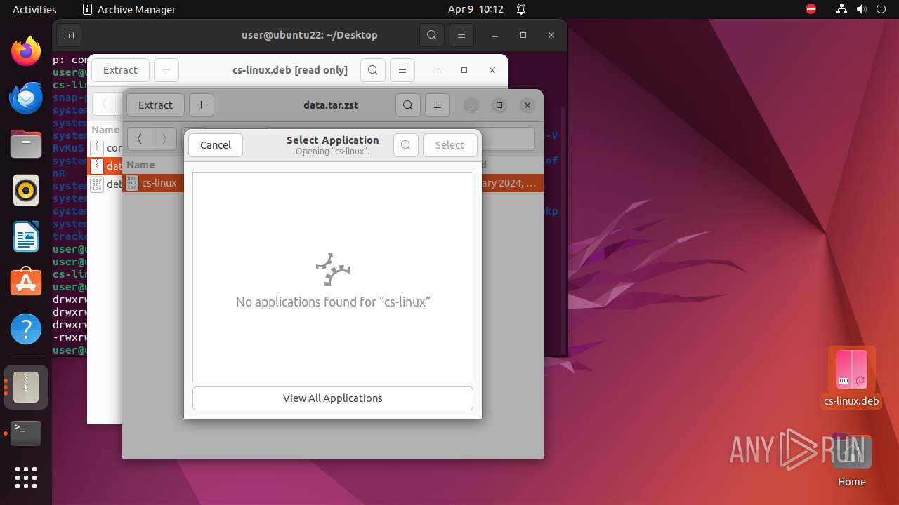Open hamburger menu in cs-linux.deb window
899x505 pixels.
point(402,70)
